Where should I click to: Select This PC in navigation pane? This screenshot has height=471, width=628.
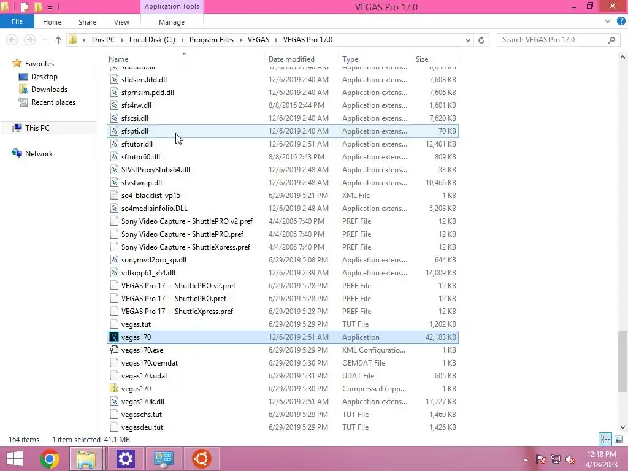click(37, 128)
